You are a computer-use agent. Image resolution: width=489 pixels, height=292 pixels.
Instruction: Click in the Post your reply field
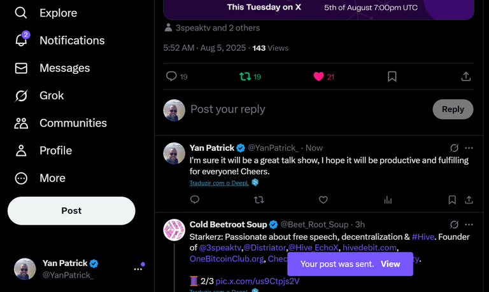[309, 109]
